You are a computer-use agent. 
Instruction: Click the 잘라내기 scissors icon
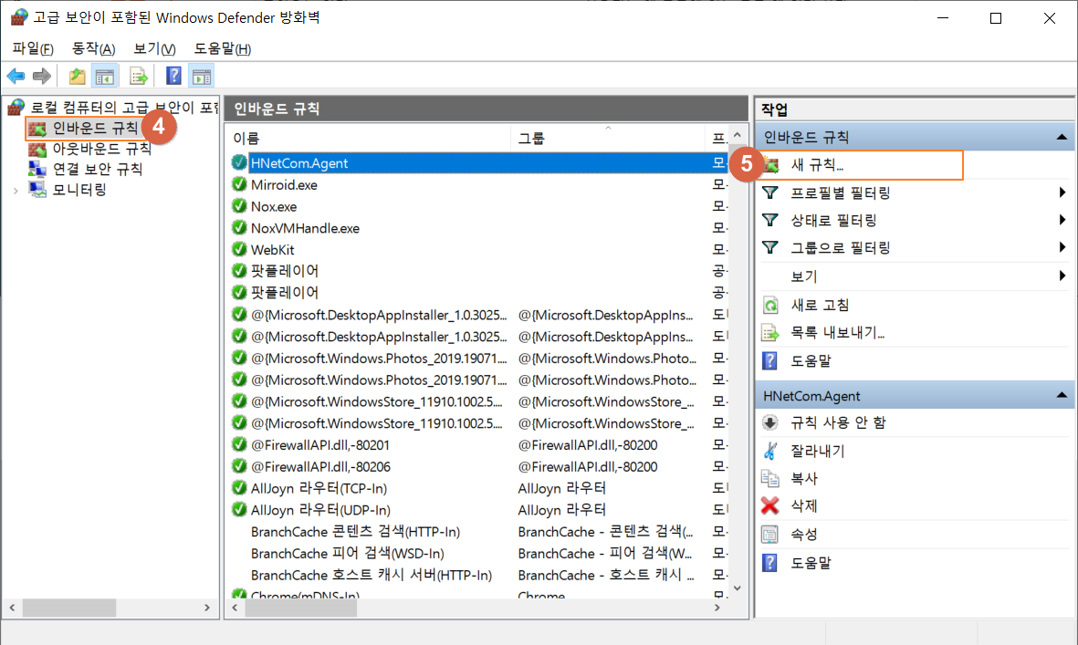click(x=770, y=452)
